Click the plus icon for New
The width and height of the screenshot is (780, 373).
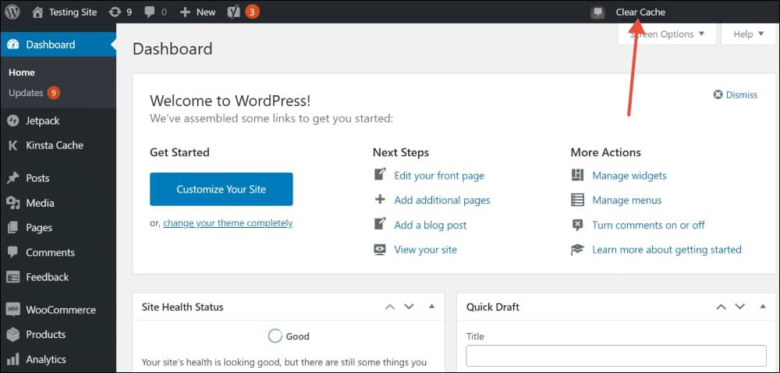(x=185, y=12)
